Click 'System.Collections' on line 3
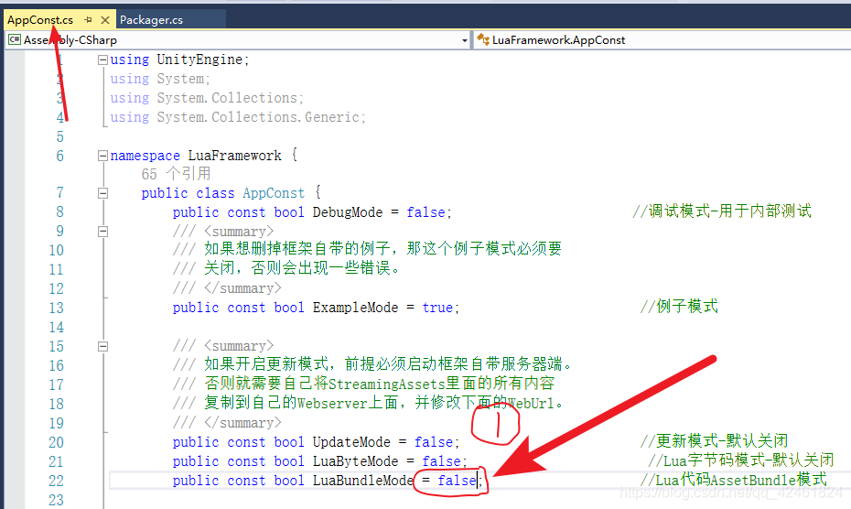The image size is (851, 509). (x=227, y=98)
